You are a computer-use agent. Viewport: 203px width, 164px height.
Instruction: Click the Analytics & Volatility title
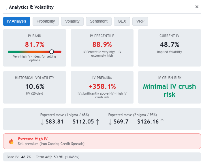pos(31,7)
